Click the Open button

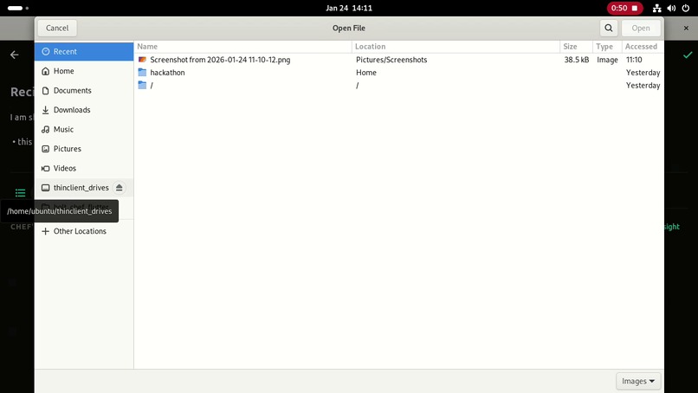coord(641,28)
